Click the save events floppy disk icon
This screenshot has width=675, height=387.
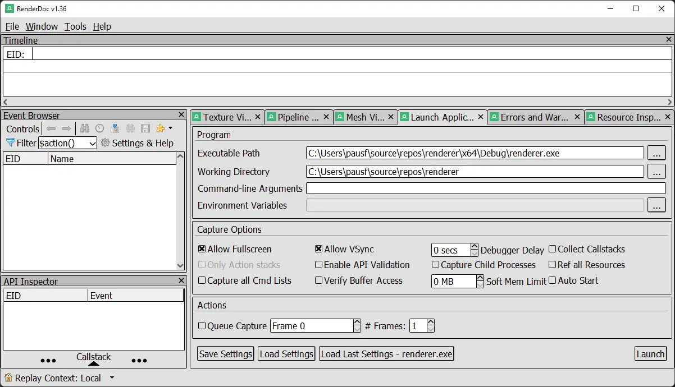145,128
